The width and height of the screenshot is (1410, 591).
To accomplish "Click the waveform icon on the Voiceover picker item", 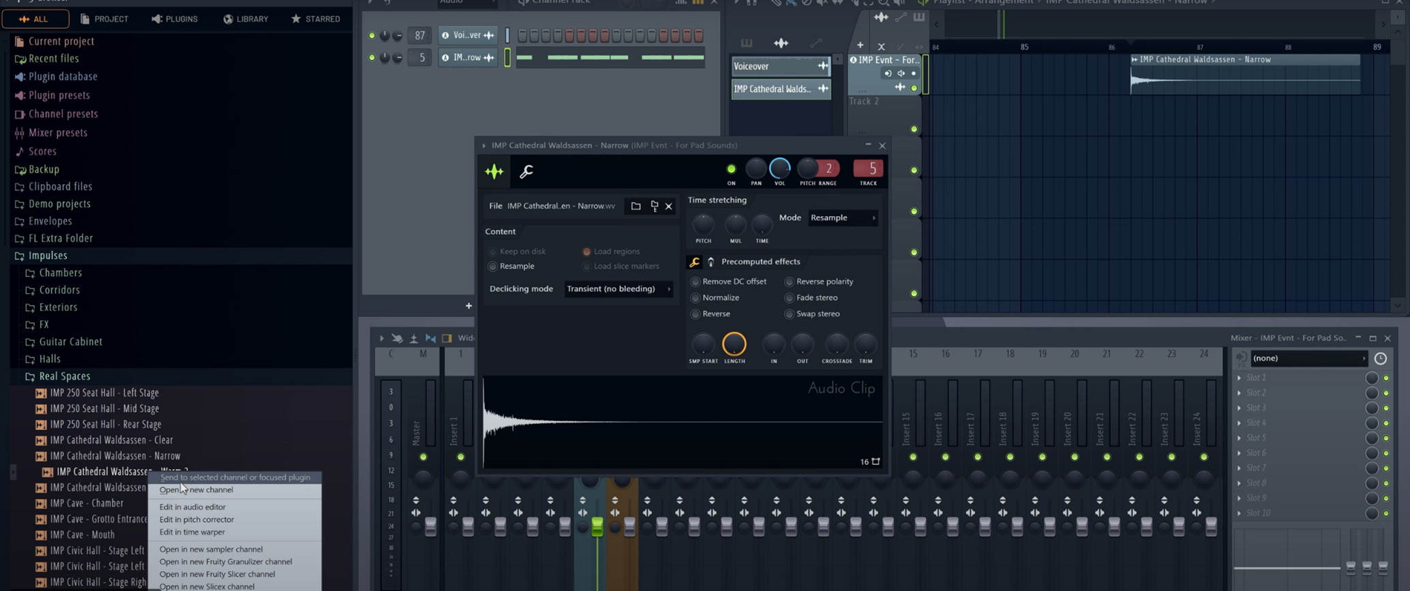I will tap(823, 66).
